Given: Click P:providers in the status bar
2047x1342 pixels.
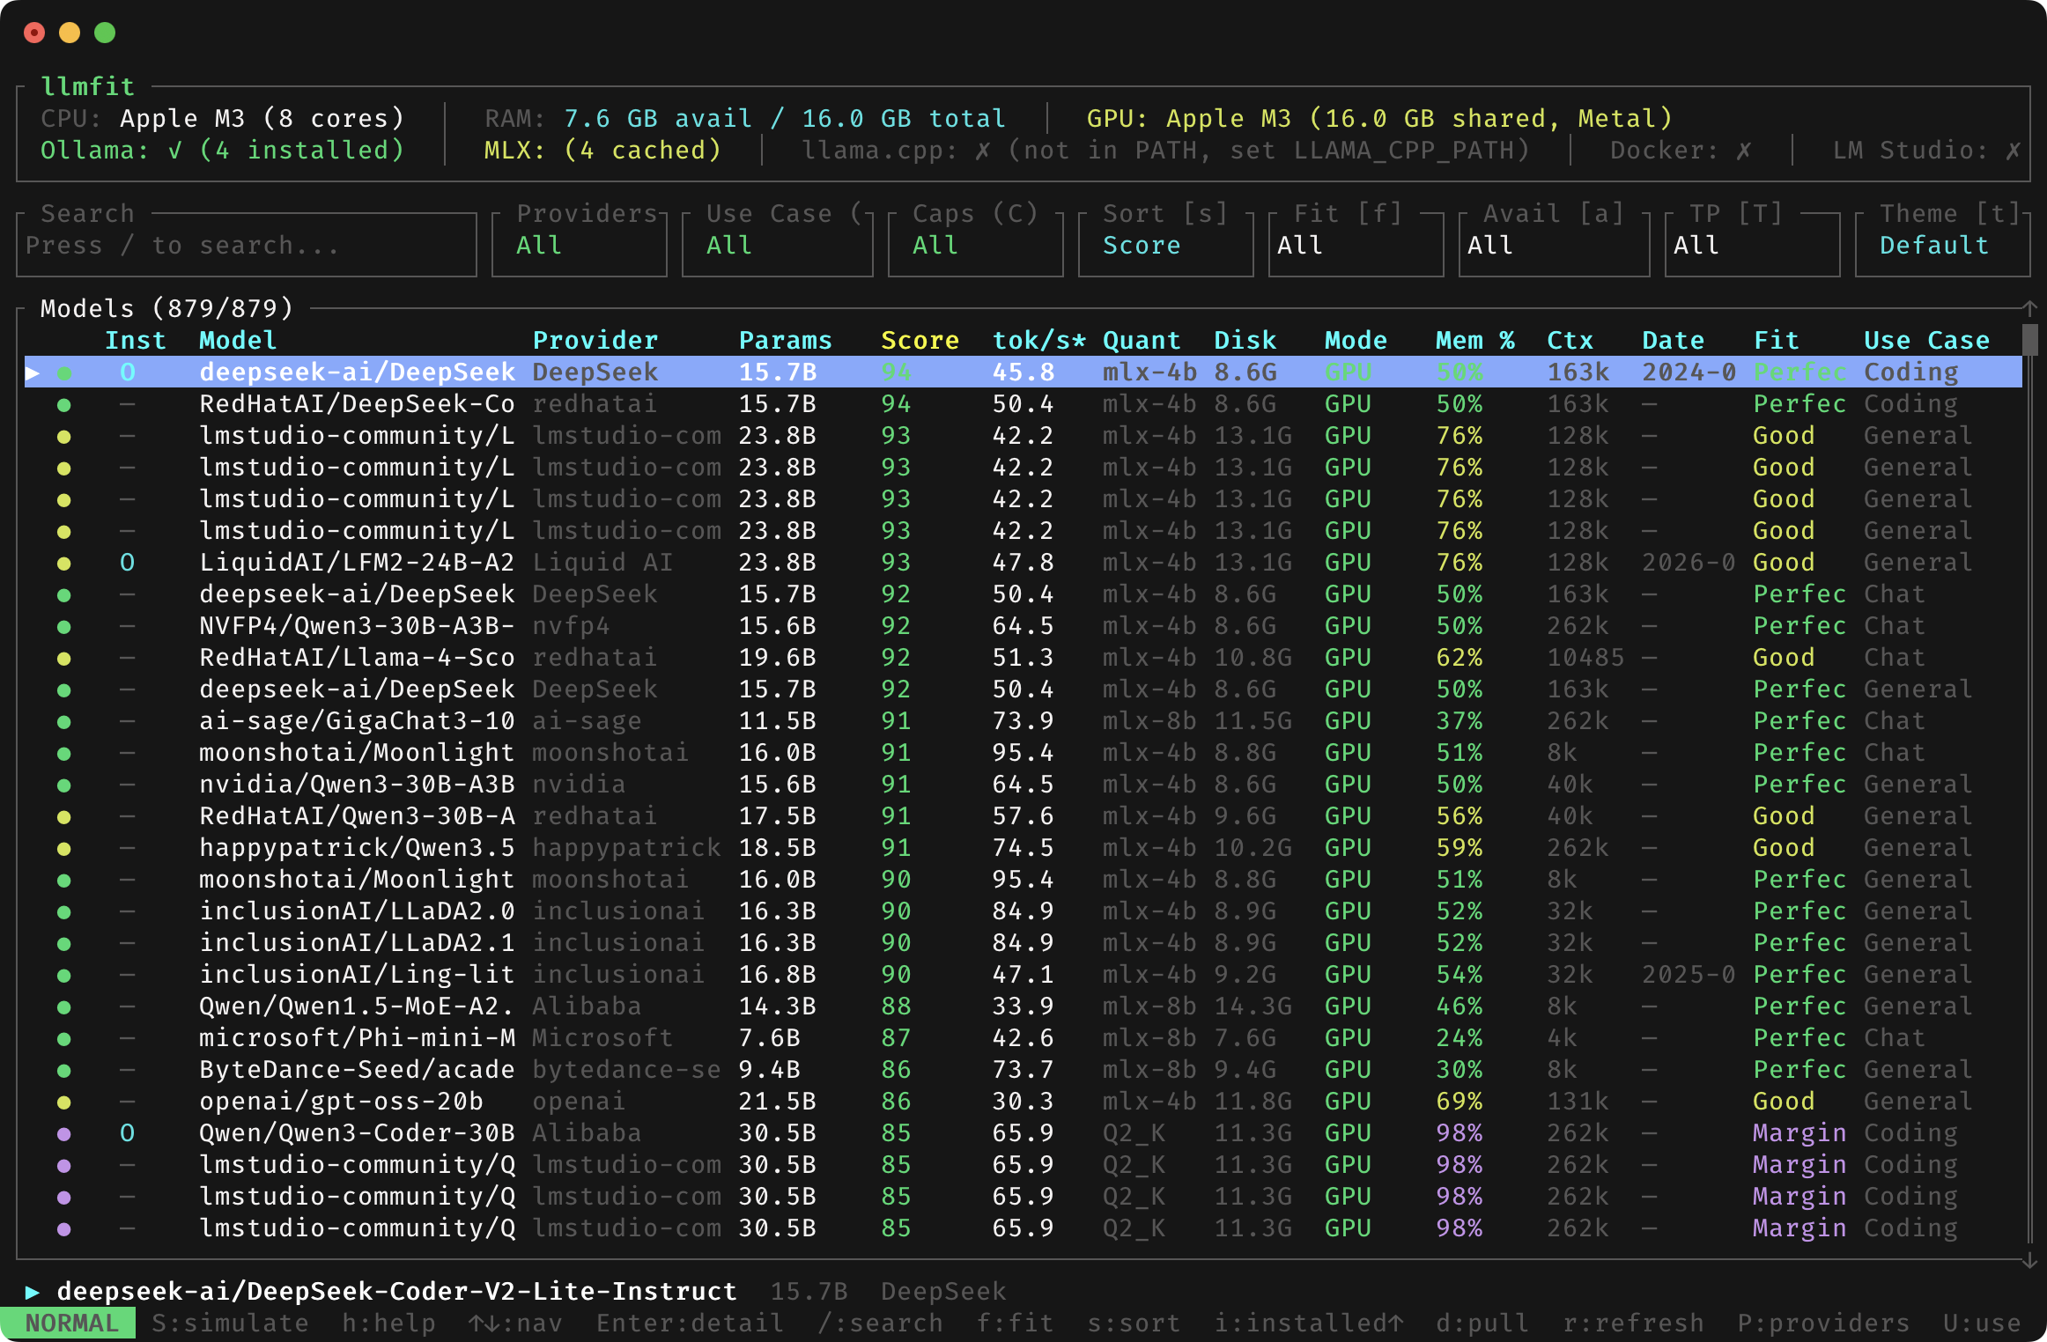Looking at the screenshot, I should pyautogui.click(x=1824, y=1324).
